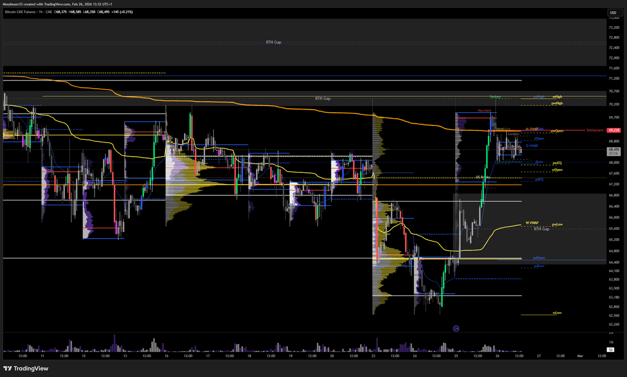
Task: Click the TradingView logo
Action: click(26, 368)
